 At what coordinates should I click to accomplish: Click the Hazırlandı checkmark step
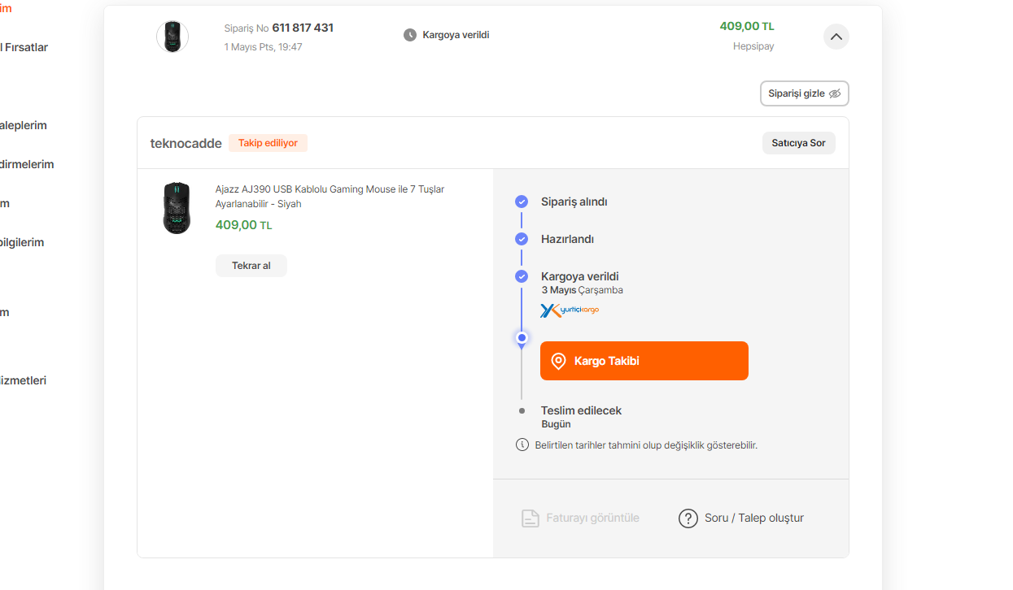[x=522, y=239]
